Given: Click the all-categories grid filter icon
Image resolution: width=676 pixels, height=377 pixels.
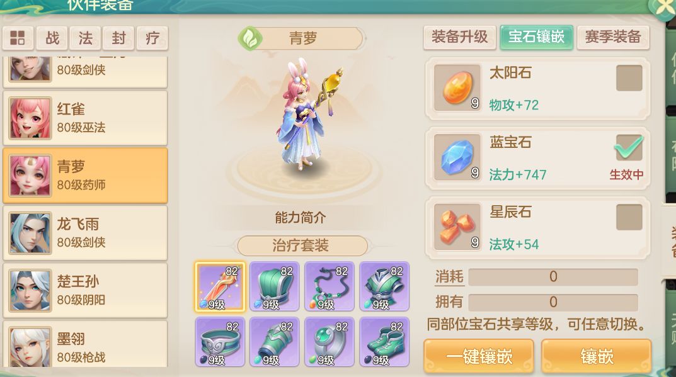Looking at the screenshot, I should (18, 38).
